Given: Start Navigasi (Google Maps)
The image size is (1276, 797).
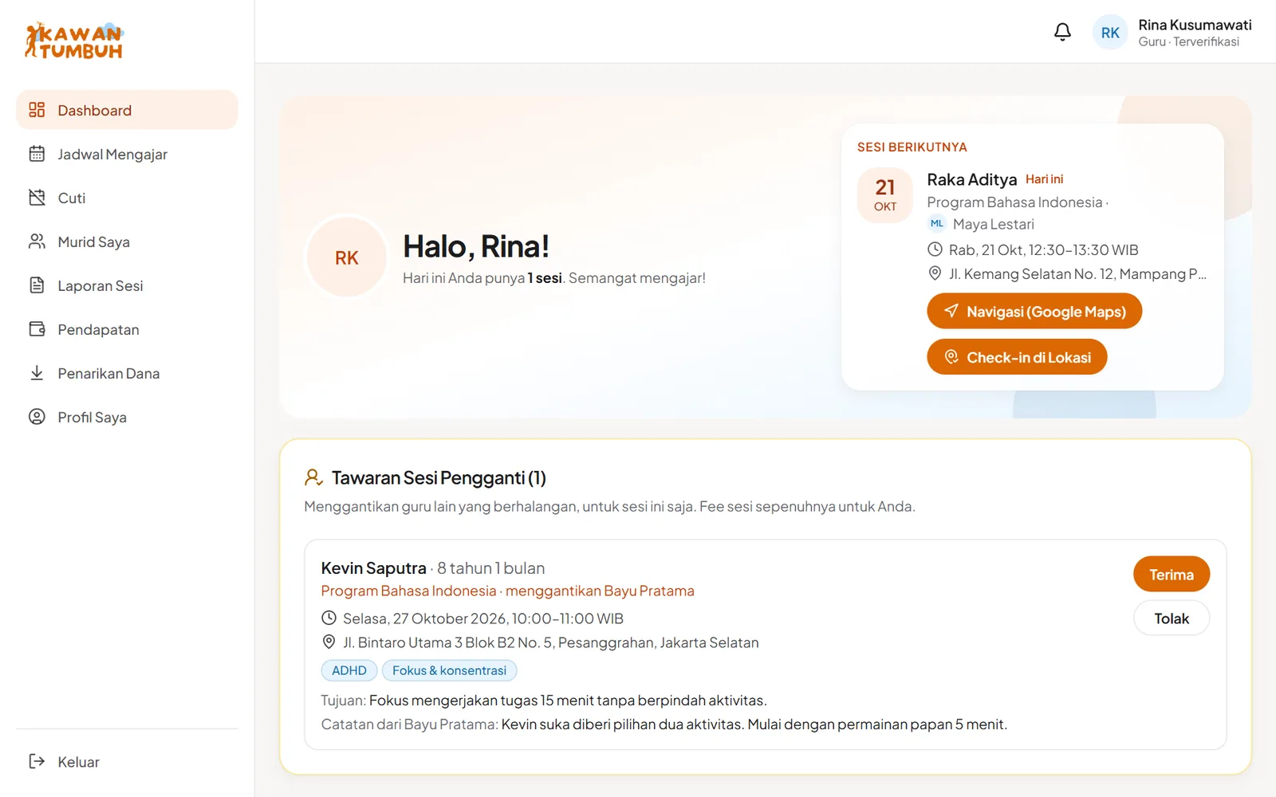Looking at the screenshot, I should pyautogui.click(x=1034, y=311).
